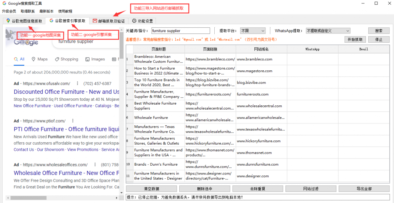
Task: Click the red envelope icon on email tab
Action: pyautogui.click(x=95, y=21)
